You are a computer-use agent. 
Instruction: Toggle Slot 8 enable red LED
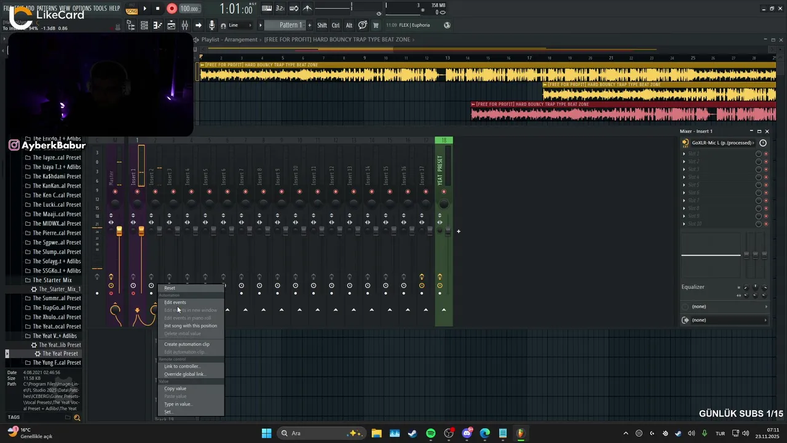tap(766, 208)
